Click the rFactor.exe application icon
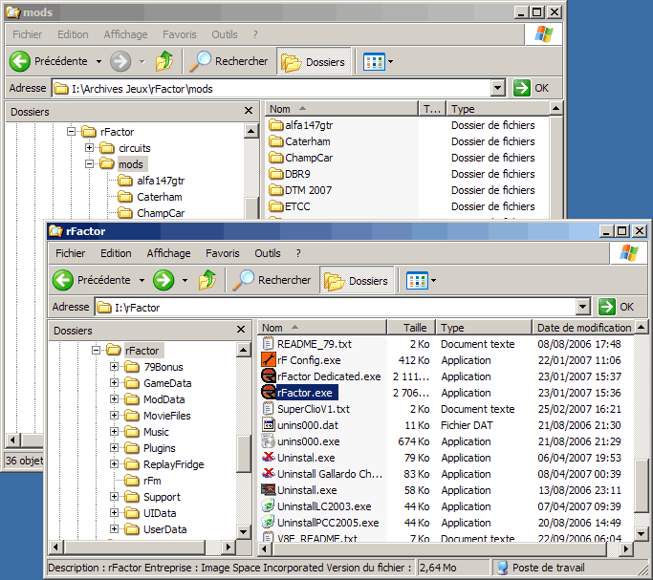 point(269,392)
